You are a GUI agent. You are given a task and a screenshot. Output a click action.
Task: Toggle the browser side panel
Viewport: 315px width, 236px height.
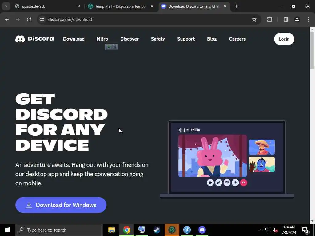coord(286,19)
